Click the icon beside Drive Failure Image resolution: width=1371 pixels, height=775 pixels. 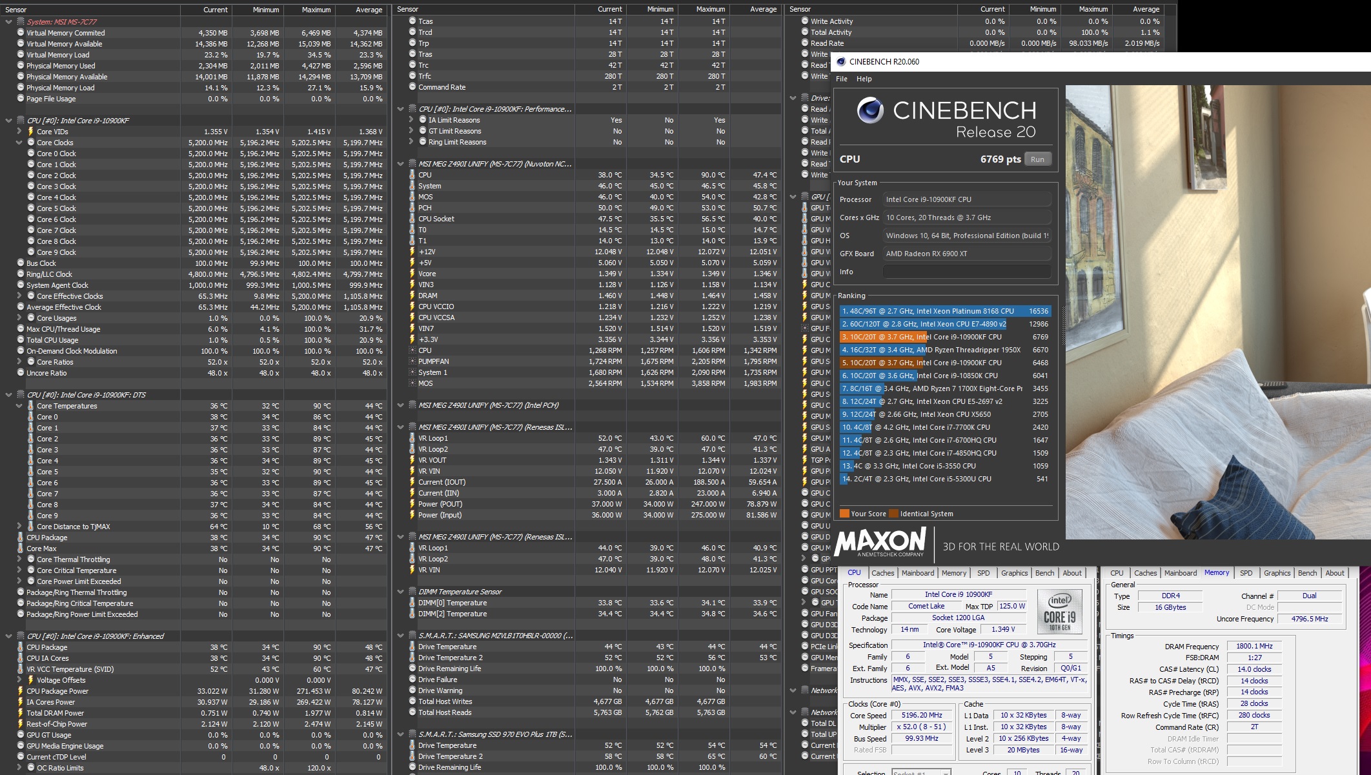(412, 679)
